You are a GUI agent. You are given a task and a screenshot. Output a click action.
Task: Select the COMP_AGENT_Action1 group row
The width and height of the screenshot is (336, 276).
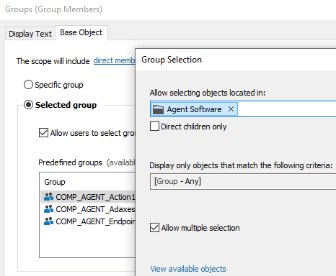(x=88, y=197)
